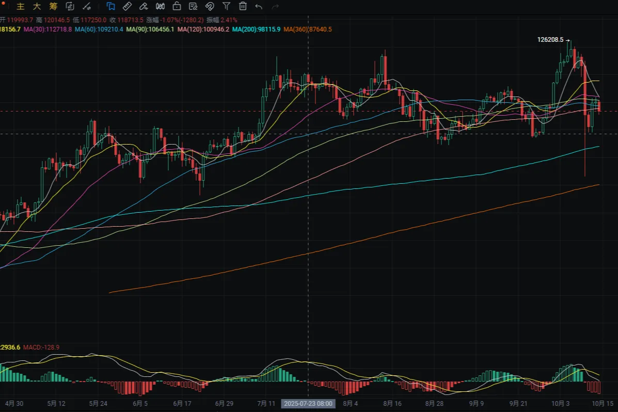Image resolution: width=618 pixels, height=412 pixels.
Task: Open the funnel filter icon
Action: 226,7
